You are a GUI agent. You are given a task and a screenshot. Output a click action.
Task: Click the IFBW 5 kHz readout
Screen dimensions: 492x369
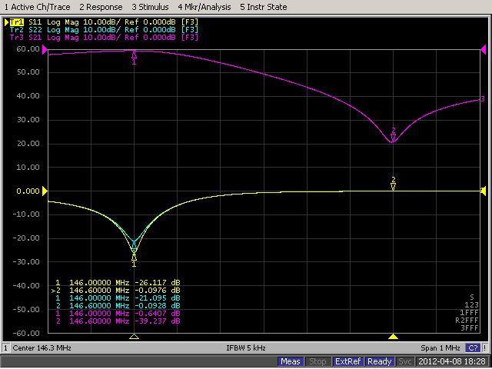coord(246,348)
